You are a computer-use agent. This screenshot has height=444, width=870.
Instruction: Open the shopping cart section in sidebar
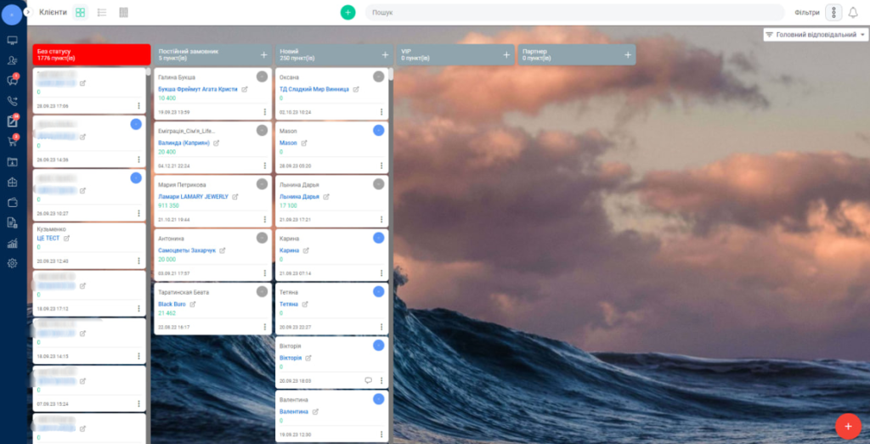click(x=12, y=141)
